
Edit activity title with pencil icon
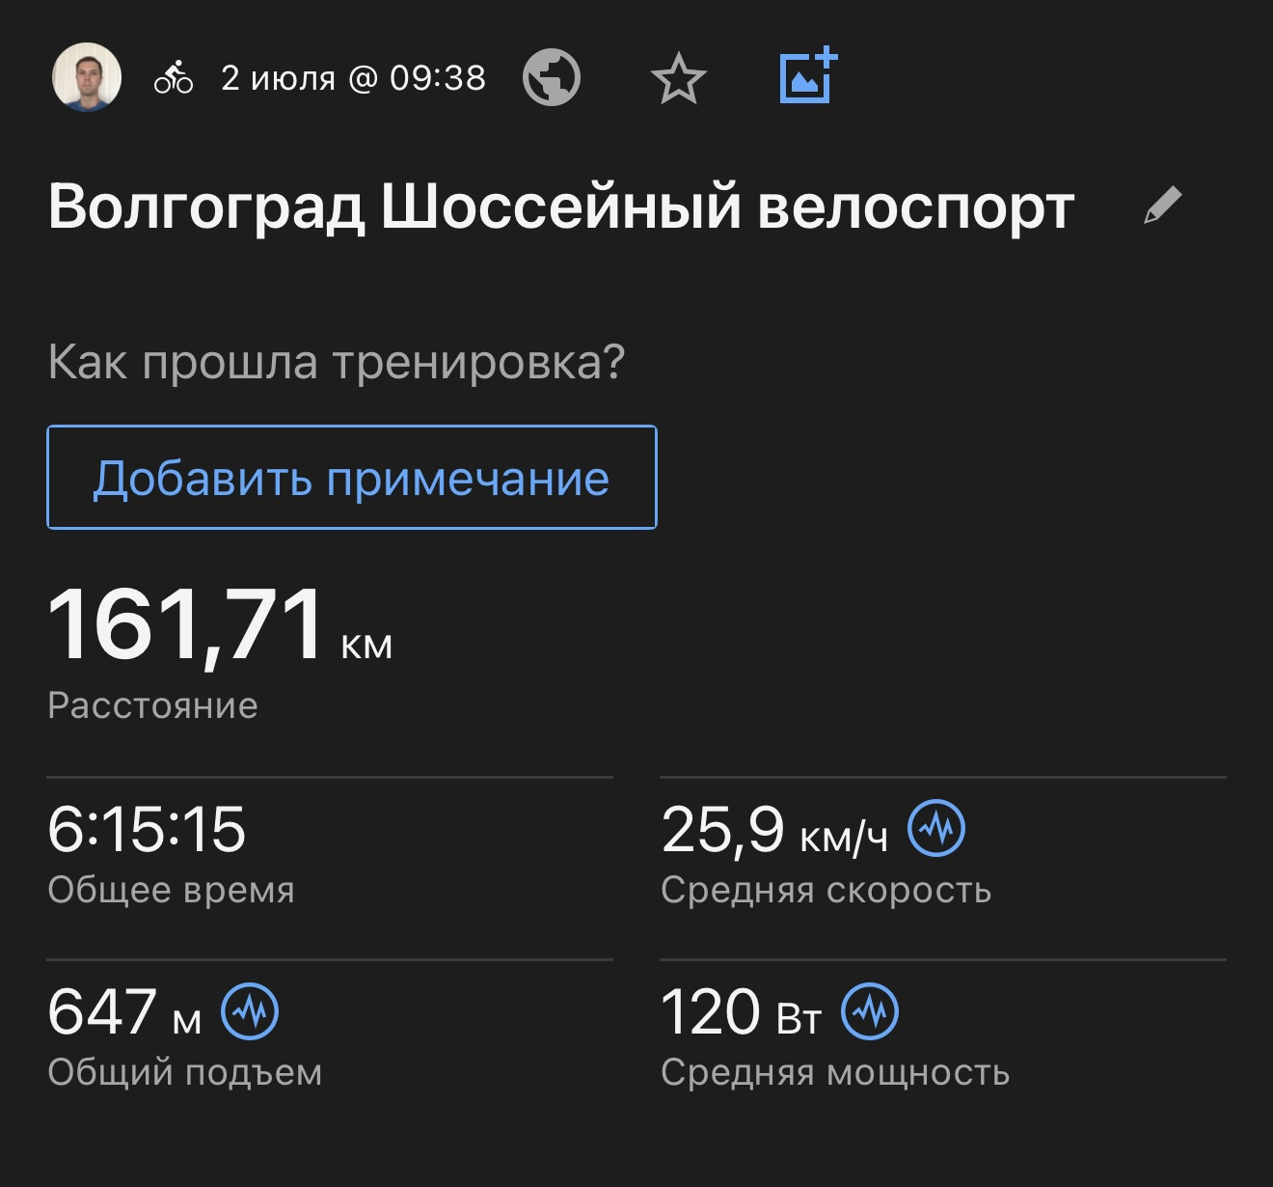tap(1162, 206)
